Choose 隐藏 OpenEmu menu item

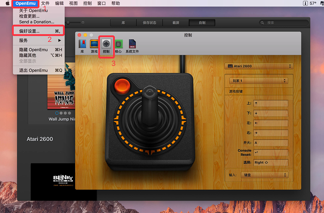pyautogui.click(x=39, y=50)
